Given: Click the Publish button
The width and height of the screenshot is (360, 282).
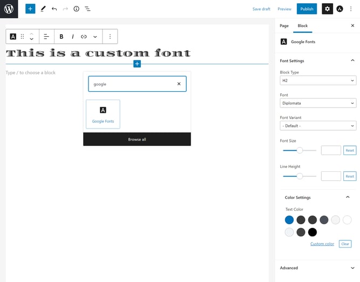Looking at the screenshot, I should point(307,9).
